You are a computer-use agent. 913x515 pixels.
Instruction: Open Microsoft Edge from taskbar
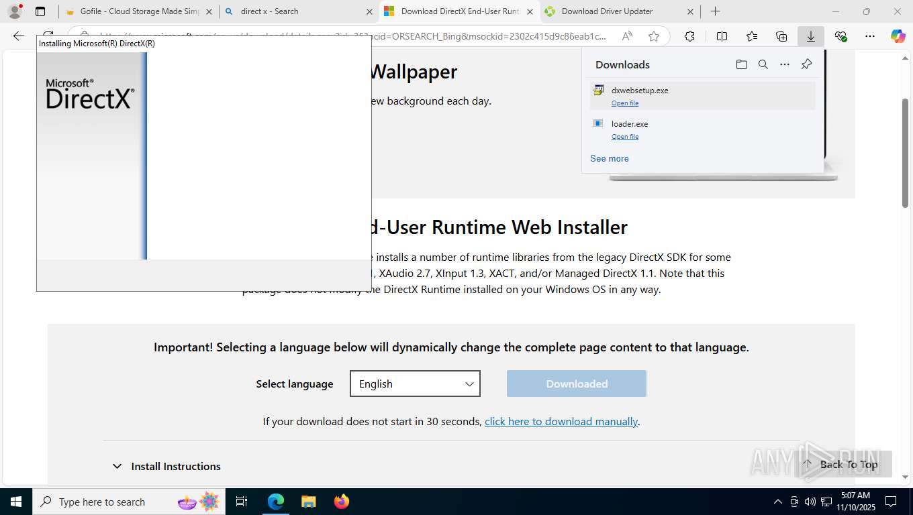coord(276,502)
